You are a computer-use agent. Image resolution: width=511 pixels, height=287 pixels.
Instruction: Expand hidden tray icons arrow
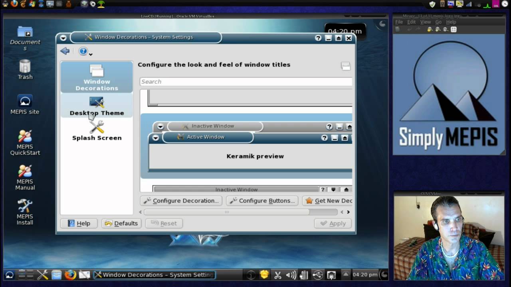click(346, 274)
